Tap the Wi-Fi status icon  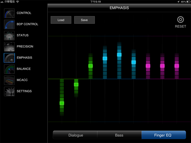[18, 2]
